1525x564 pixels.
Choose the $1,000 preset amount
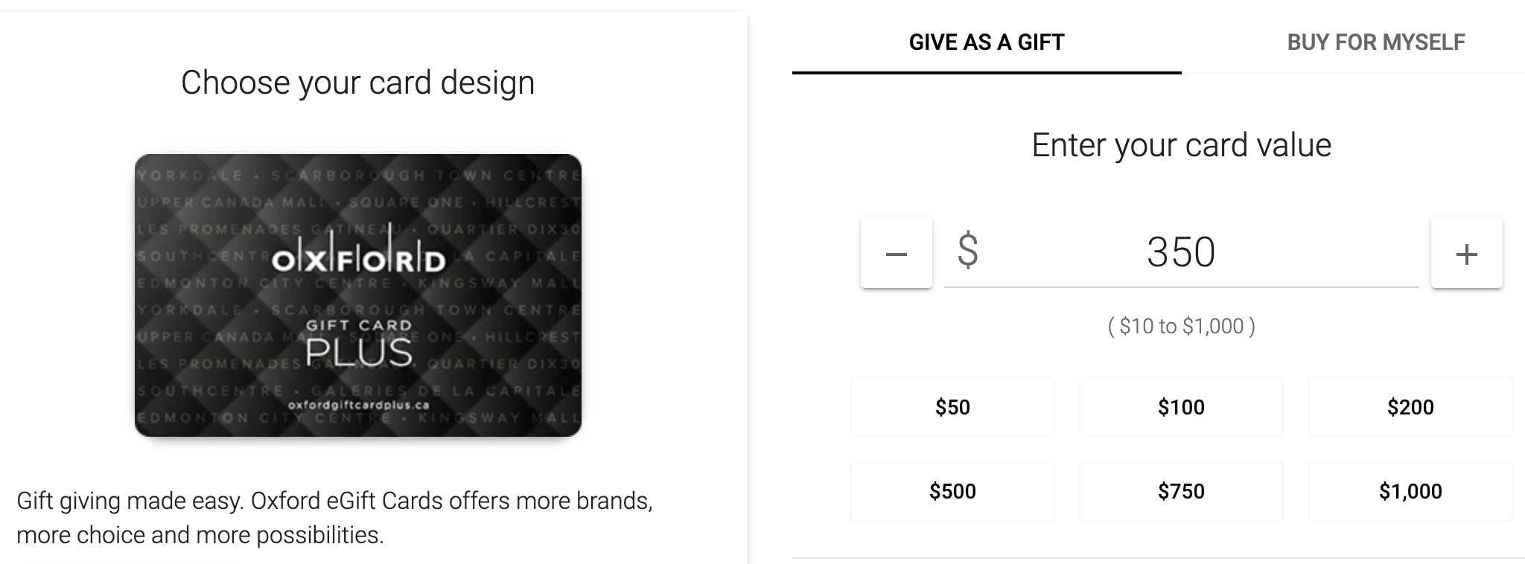[x=1410, y=491]
